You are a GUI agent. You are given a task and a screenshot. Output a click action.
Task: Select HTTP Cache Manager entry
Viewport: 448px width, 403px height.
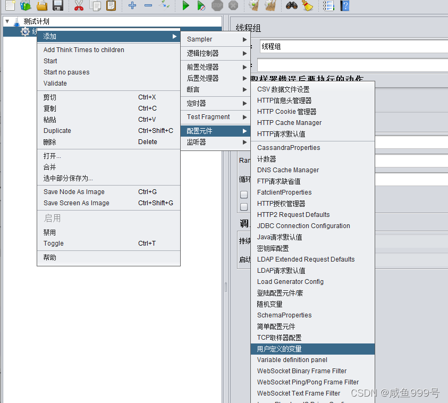point(312,123)
